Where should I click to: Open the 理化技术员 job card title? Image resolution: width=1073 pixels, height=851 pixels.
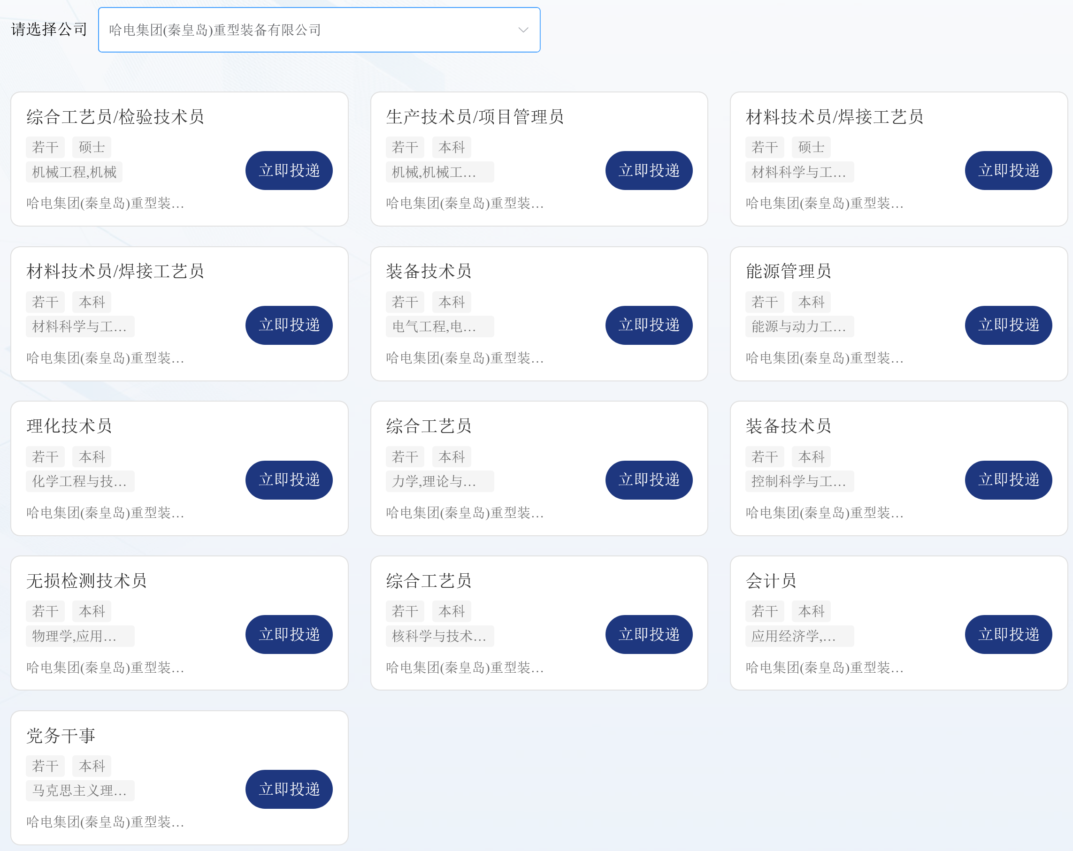(x=69, y=426)
